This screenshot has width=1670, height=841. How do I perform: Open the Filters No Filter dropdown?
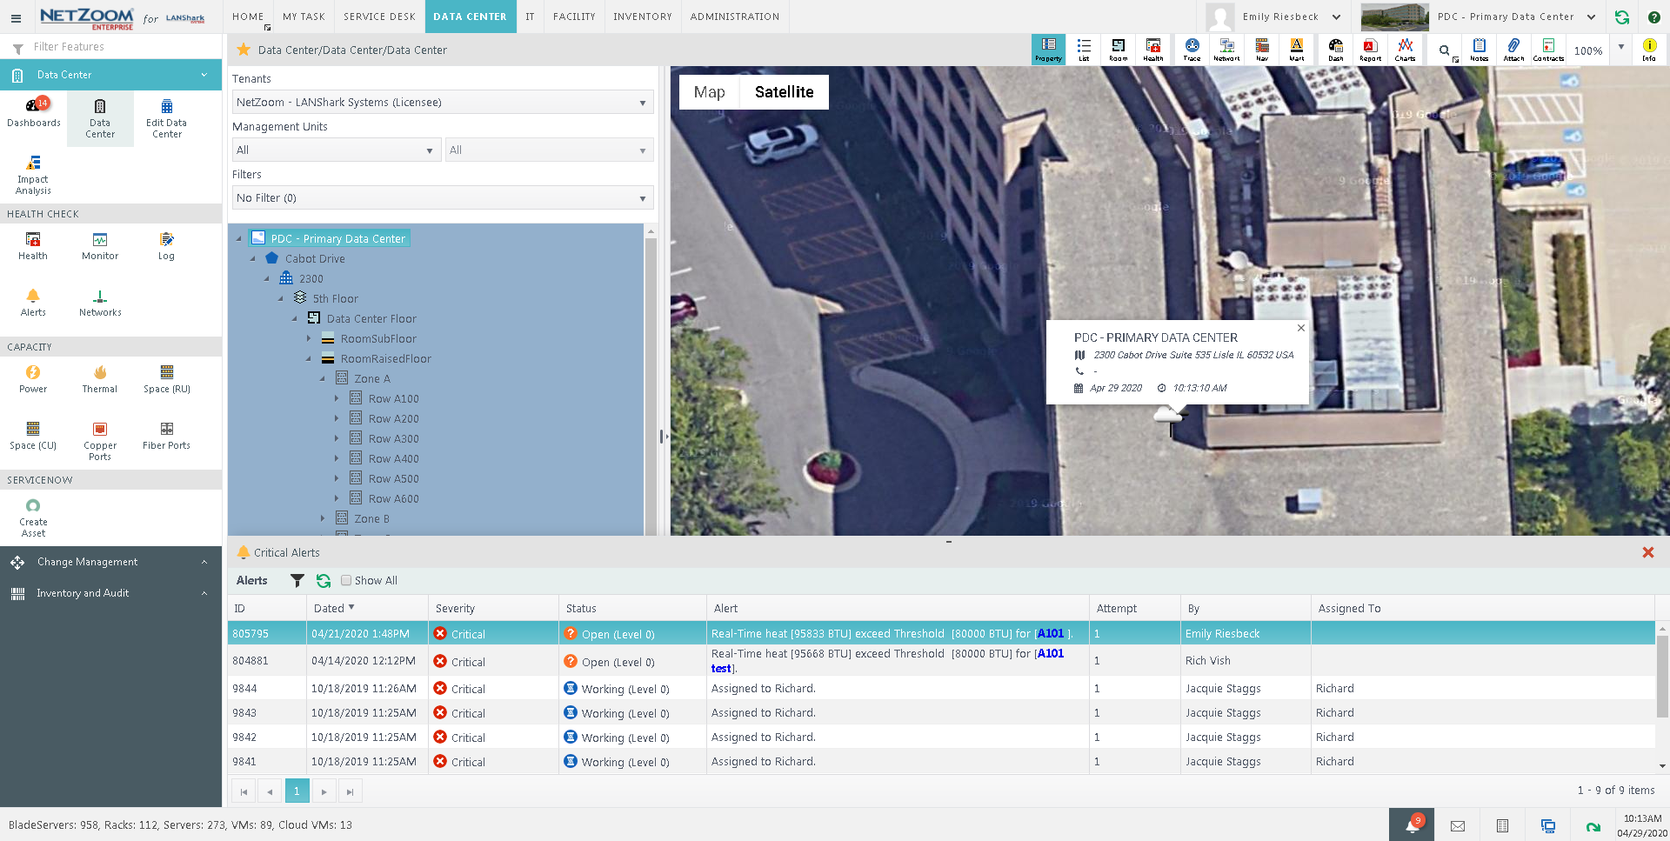(443, 197)
